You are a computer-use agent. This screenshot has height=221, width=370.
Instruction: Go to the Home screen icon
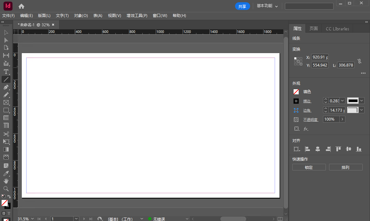click(x=21, y=6)
